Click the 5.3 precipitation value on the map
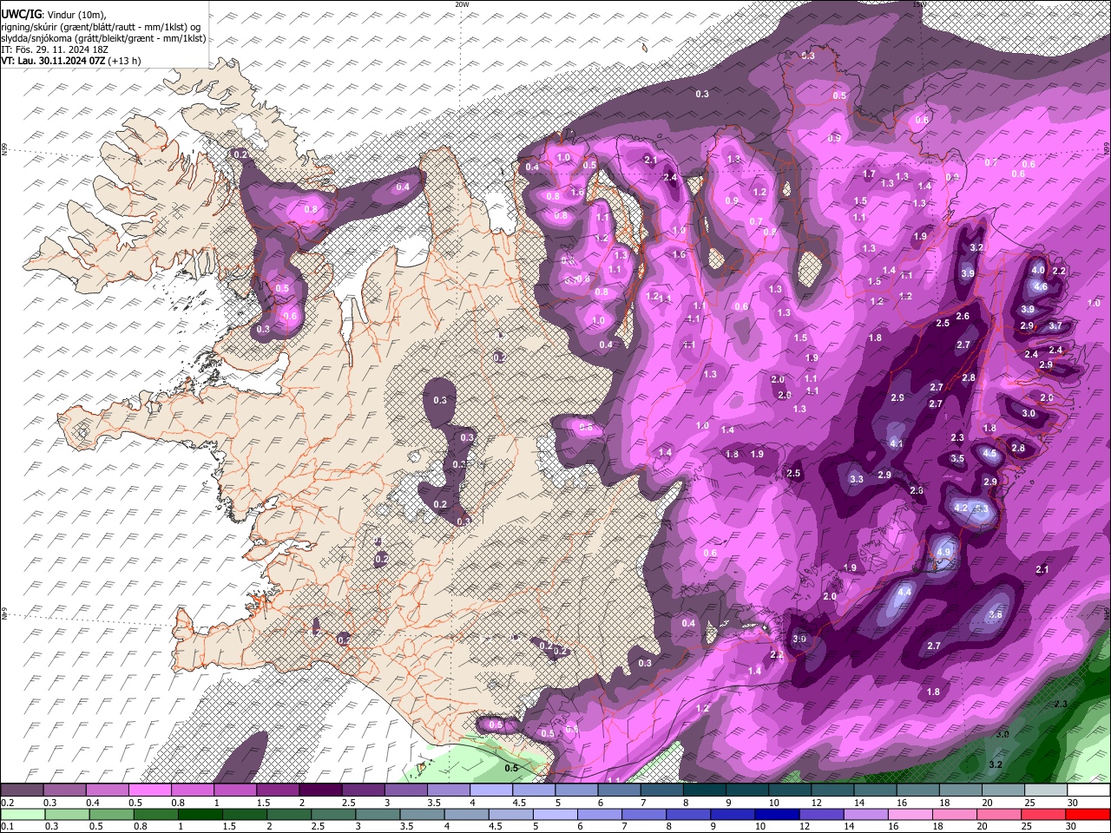Image resolution: width=1111 pixels, height=833 pixels. pos(982,508)
